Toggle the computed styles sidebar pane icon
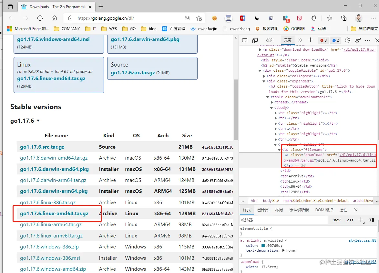 371,220
